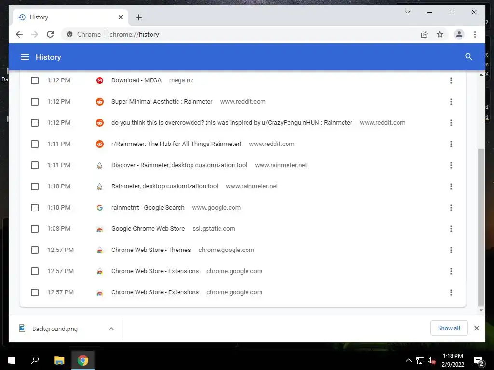Viewport: 494px width, 370px height.
Task: Click Chrome icon in taskbar
Action: [83, 360]
